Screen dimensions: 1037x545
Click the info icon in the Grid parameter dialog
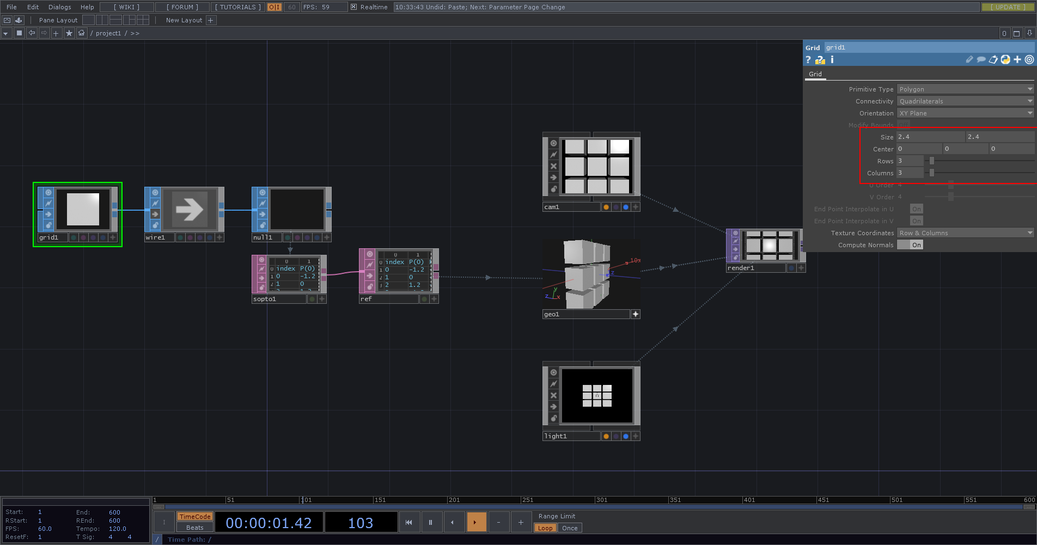pos(832,60)
